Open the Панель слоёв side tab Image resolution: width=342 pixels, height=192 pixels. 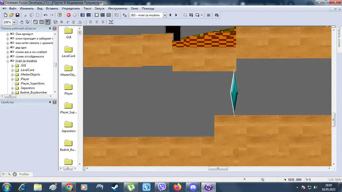coord(339,37)
